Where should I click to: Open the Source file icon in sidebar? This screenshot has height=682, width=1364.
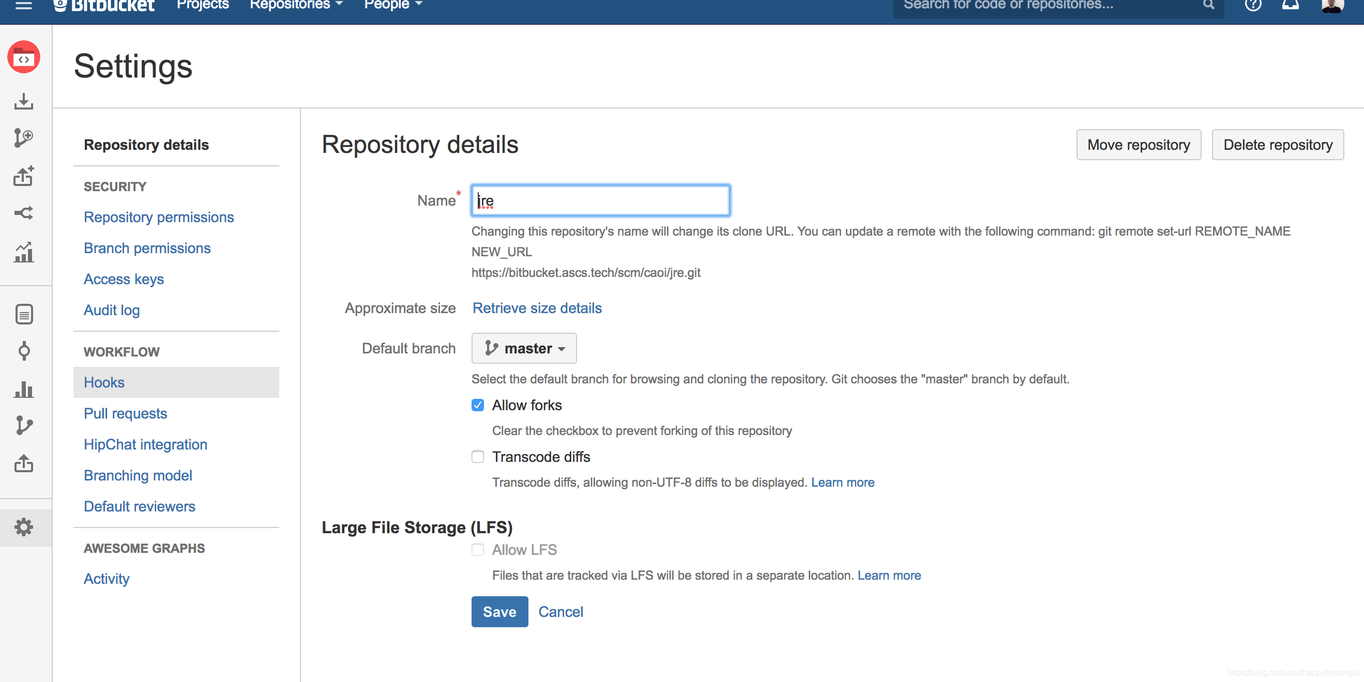click(x=23, y=314)
